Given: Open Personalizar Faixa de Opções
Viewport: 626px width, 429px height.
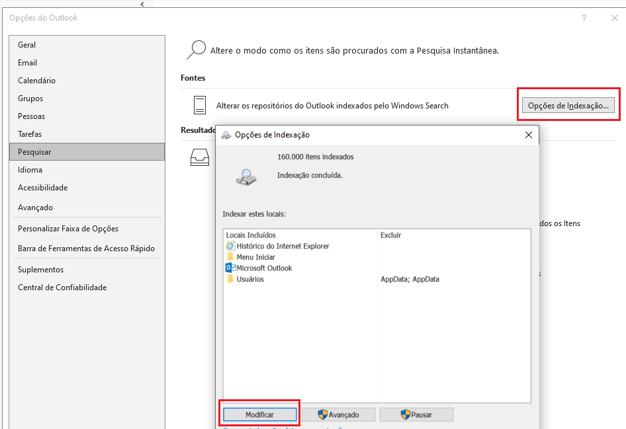Looking at the screenshot, I should 87,229.
